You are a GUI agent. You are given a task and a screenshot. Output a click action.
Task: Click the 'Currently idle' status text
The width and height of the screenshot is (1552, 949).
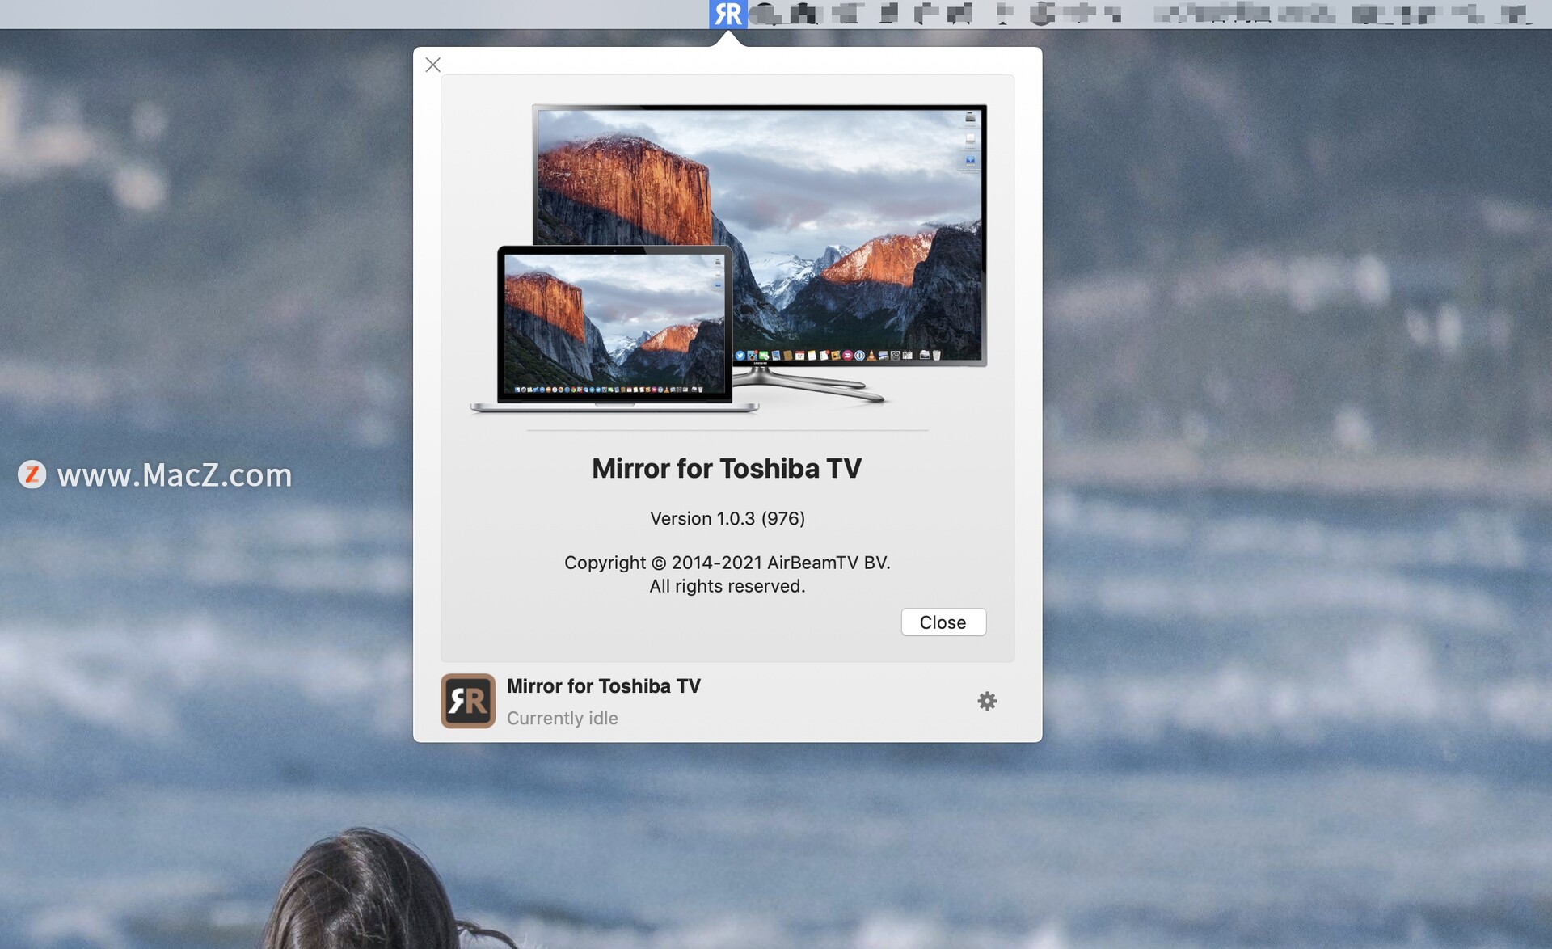(x=563, y=718)
